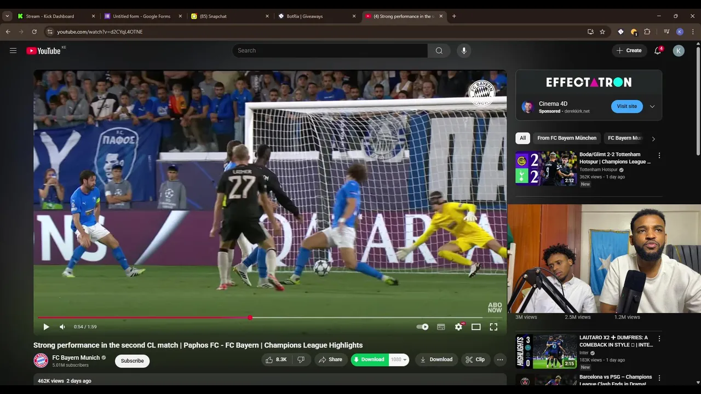
Task: Open Bodø/Glimt 2-2 Tottenham video thumbnail
Action: [546, 168]
